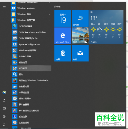
Task: Open the 照片 photos tile
Action: pyautogui.click(x=80, y=36)
